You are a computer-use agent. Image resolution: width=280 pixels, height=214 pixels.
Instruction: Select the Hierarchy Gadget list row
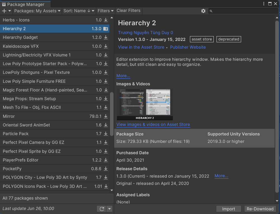point(55,37)
